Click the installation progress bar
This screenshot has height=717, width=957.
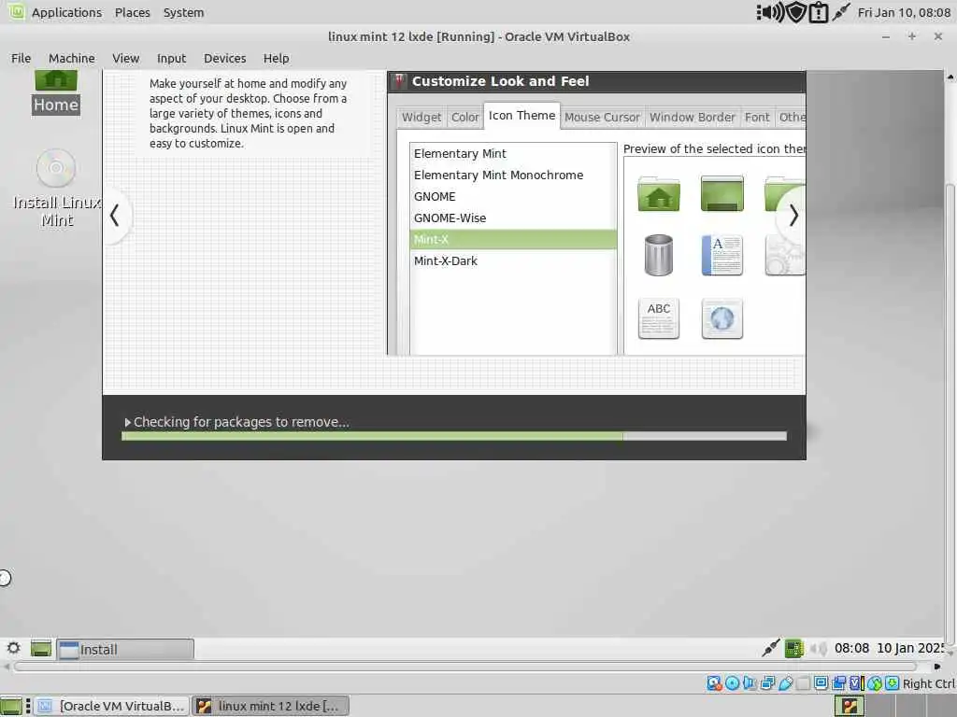pos(454,436)
